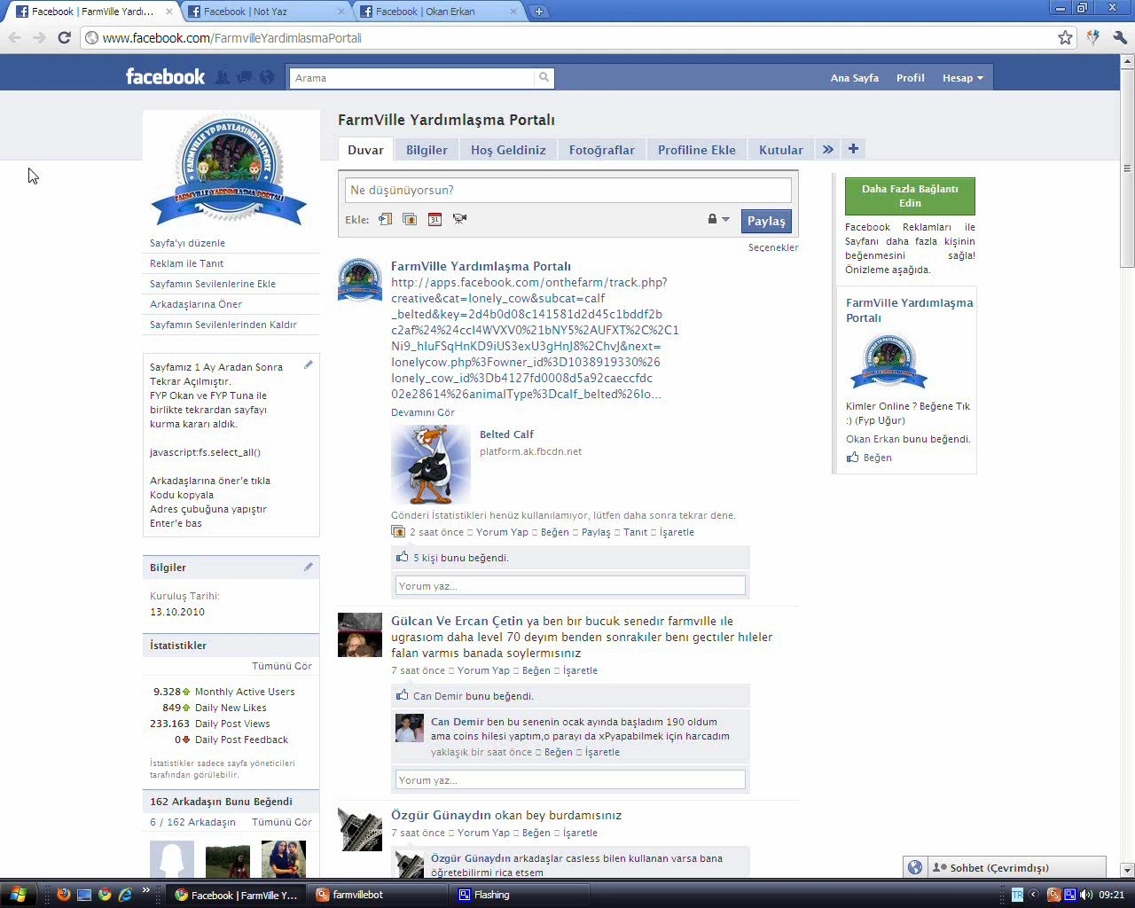Open the Hoş Geldiniz tab
Screen dimensions: 1135x908
pos(508,150)
